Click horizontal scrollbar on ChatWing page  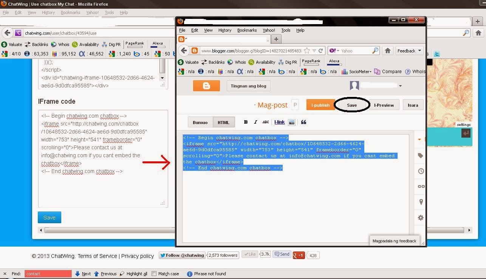click(x=255, y=230)
